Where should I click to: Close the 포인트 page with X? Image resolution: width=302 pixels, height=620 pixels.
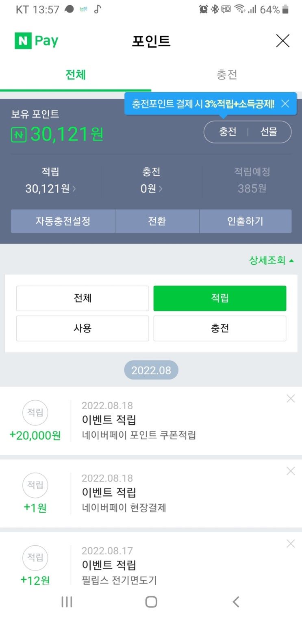click(282, 41)
